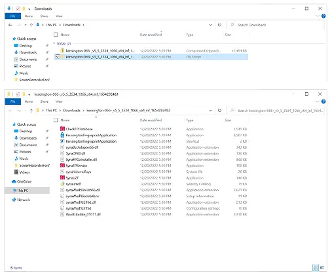This screenshot has height=275, width=330.
Task: Sort by Date modified in the Downloads window
Action: click(x=151, y=35)
